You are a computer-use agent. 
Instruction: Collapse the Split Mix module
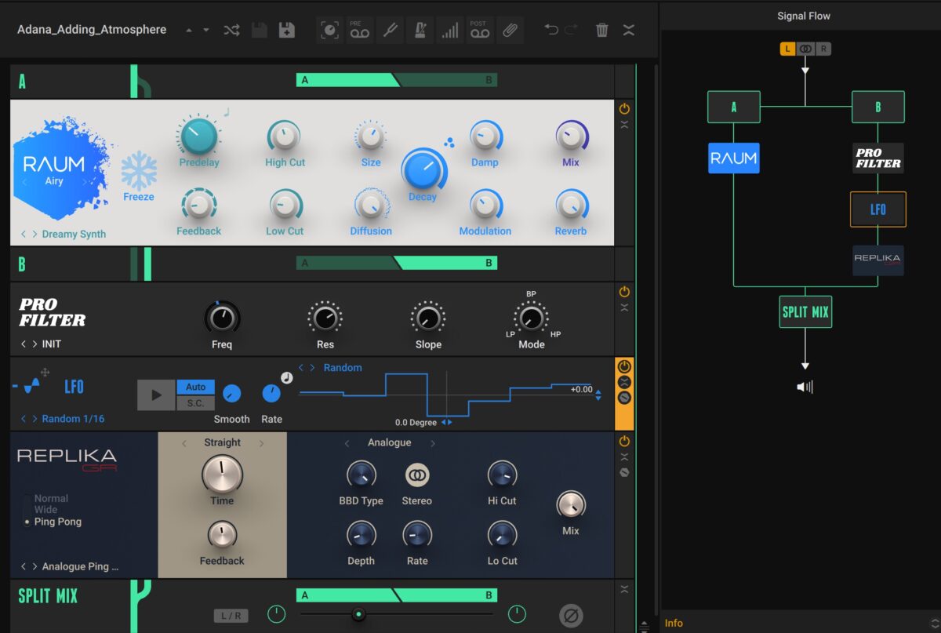pyautogui.click(x=624, y=589)
